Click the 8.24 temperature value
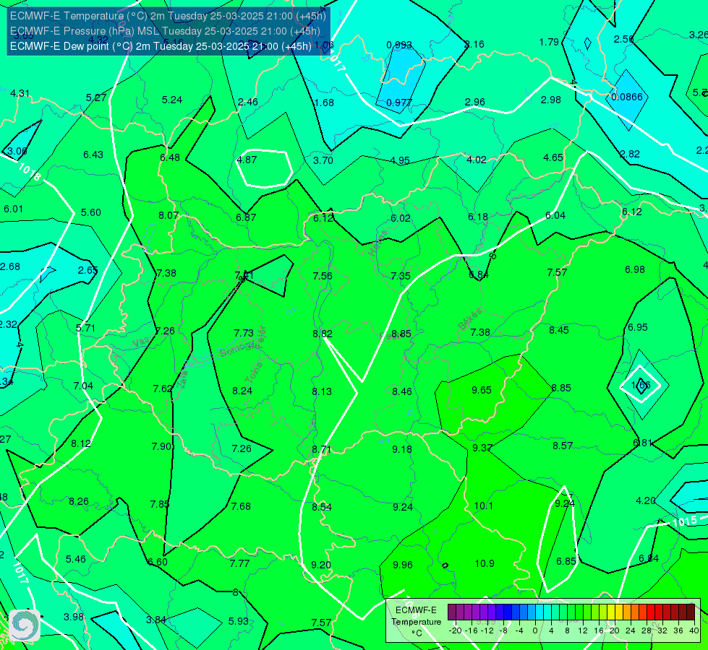This screenshot has width=708, height=650. coord(242,391)
